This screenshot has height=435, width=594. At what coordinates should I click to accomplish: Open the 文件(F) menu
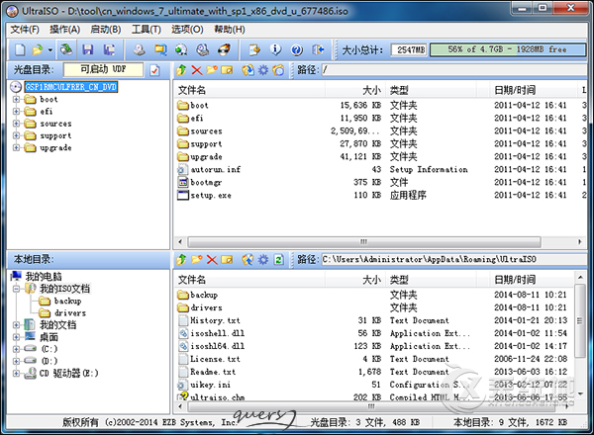[x=25, y=29]
